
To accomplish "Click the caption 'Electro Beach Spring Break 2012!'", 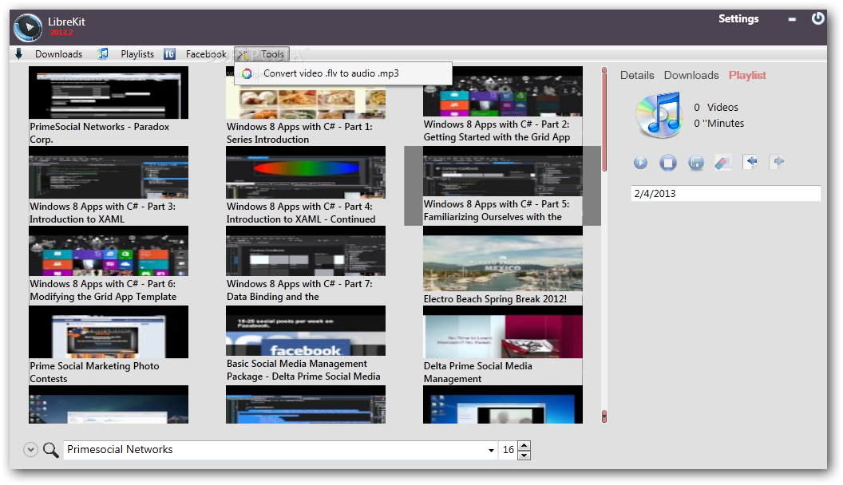I will (495, 298).
